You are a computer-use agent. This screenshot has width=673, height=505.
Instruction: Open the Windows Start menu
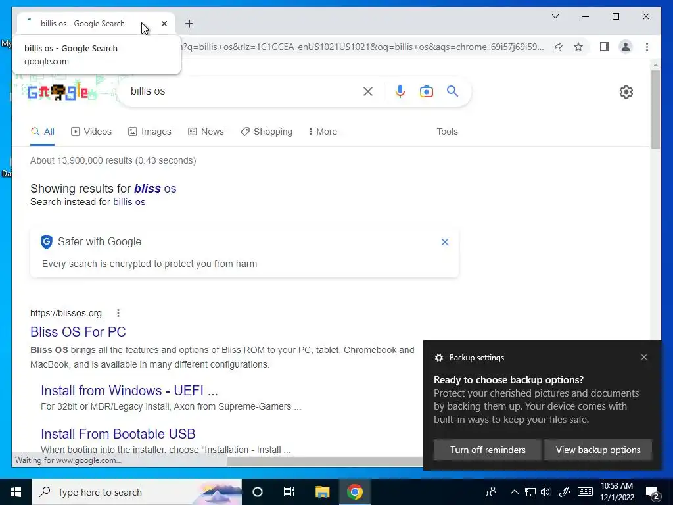pyautogui.click(x=16, y=492)
